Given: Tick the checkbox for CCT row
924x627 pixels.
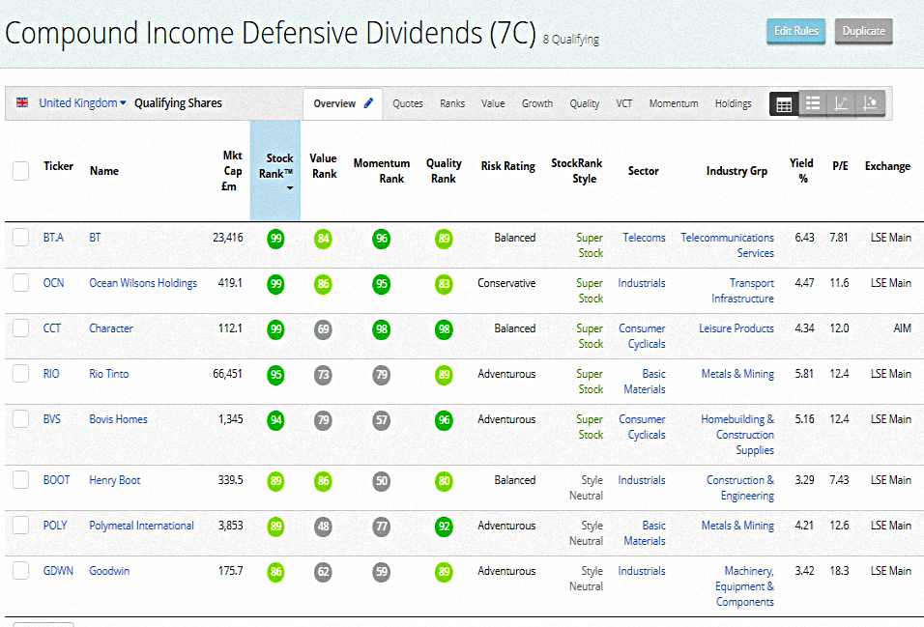Looking at the screenshot, I should coord(20,328).
